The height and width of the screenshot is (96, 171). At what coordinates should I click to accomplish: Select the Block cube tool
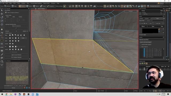(x=2, y=33)
